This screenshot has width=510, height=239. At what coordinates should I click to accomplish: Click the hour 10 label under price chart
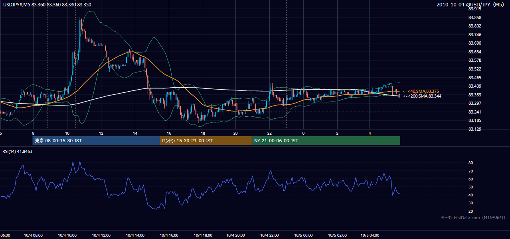67,133
